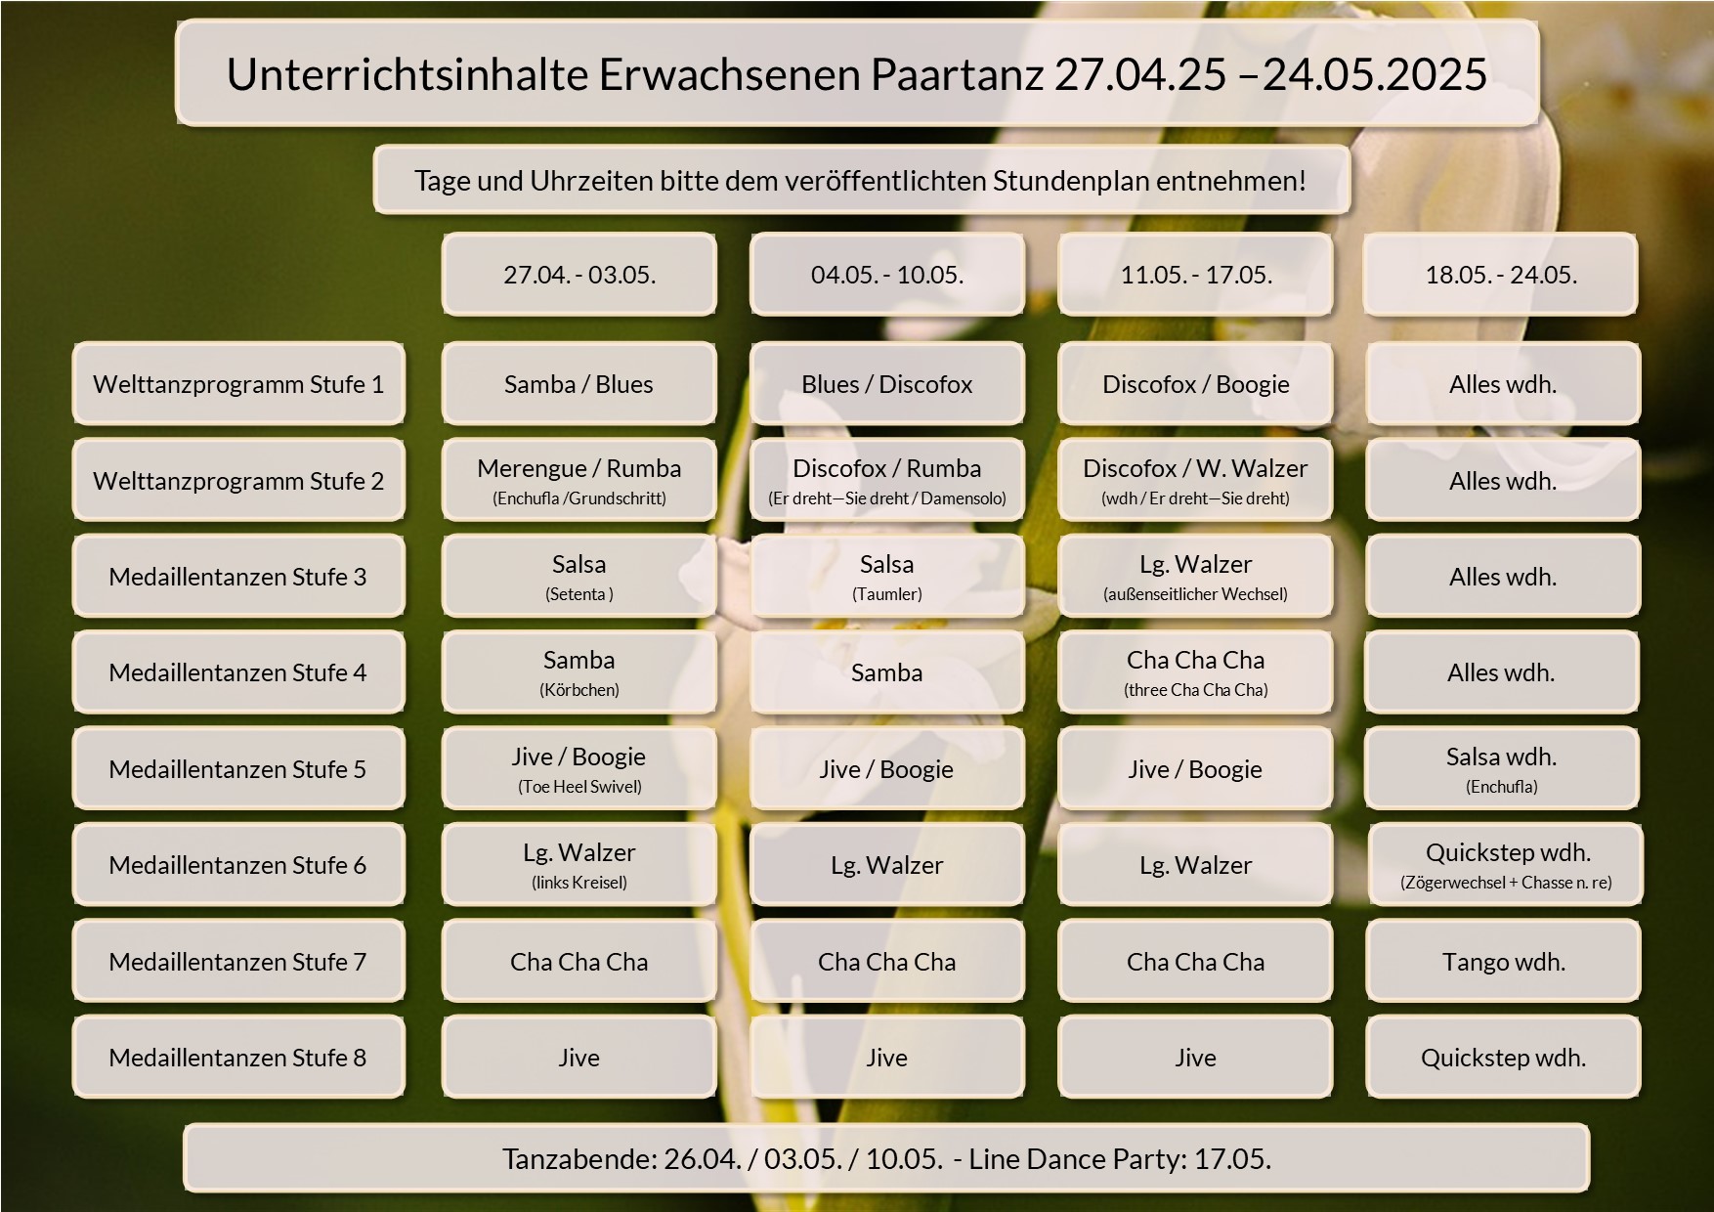This screenshot has width=1714, height=1212.
Task: Click the 'Salsa (Setenta)' cell
Action: coord(578,576)
